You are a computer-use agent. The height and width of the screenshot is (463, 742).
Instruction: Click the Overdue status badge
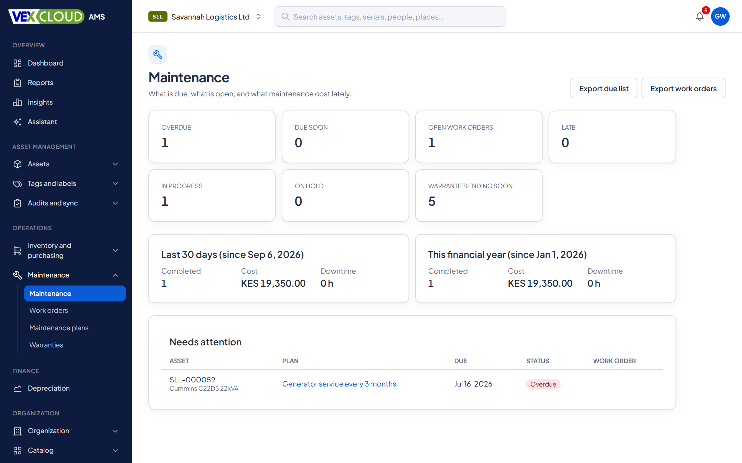543,384
